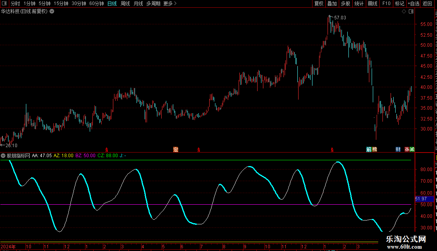Viewport: 437px width, 251px height.
Task: Switch to the 60分钟 period tab
Action: click(96, 3)
